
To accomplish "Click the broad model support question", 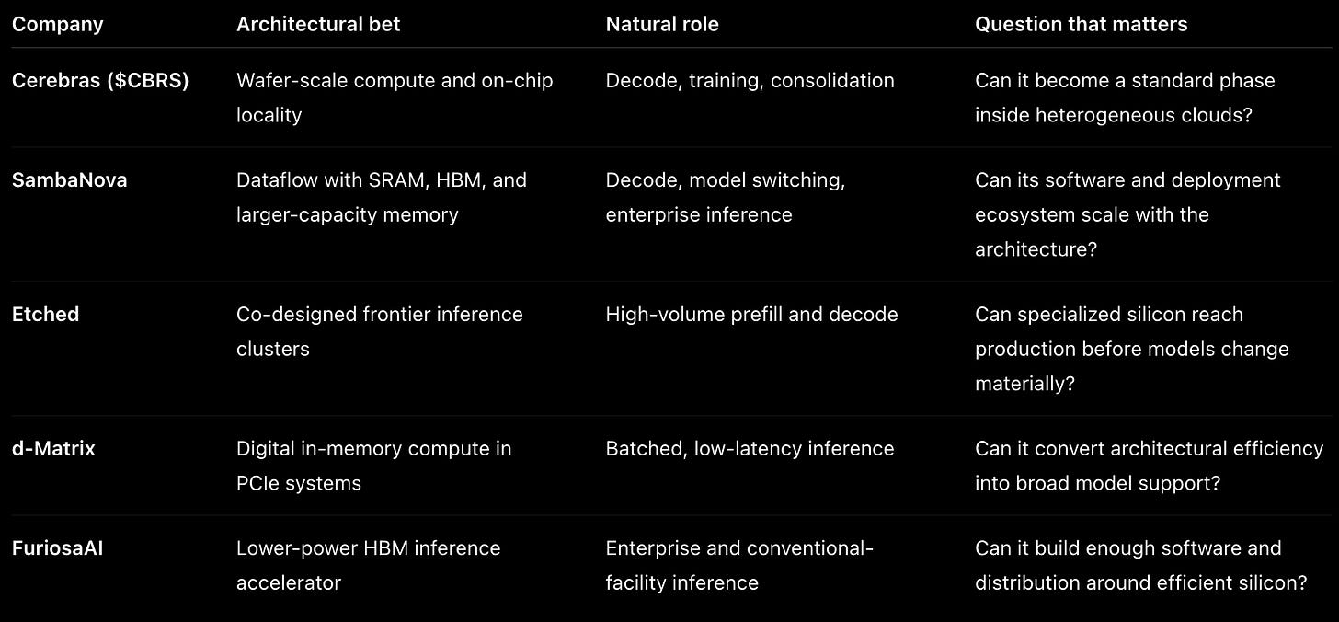I will (x=1150, y=466).
